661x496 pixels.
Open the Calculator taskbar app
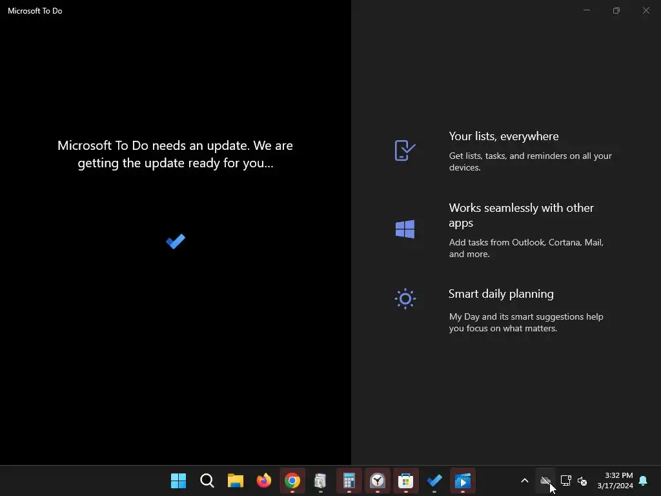coord(349,480)
